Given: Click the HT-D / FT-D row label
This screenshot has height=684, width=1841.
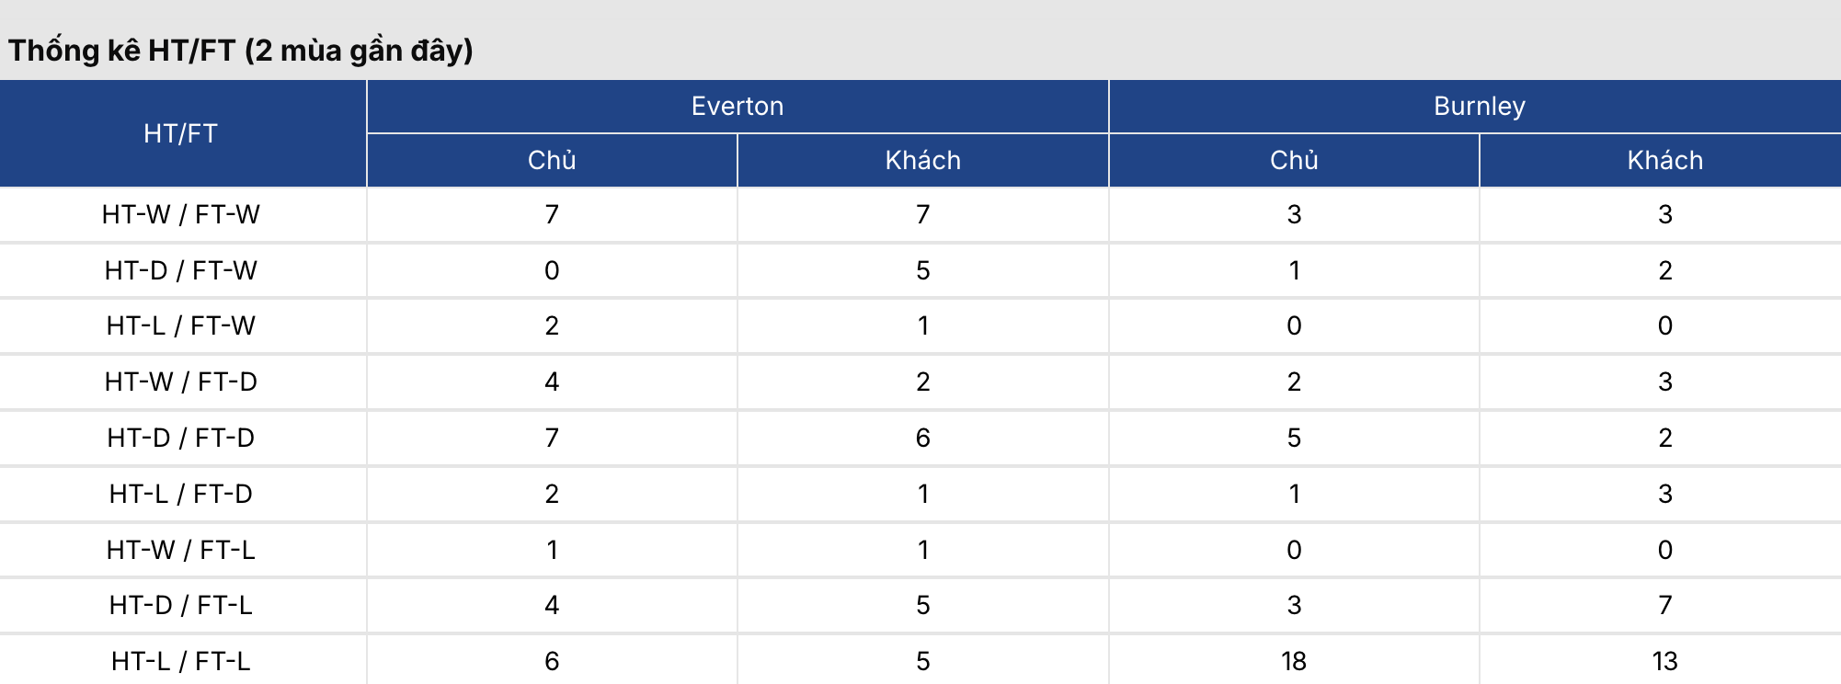Looking at the screenshot, I should [181, 439].
